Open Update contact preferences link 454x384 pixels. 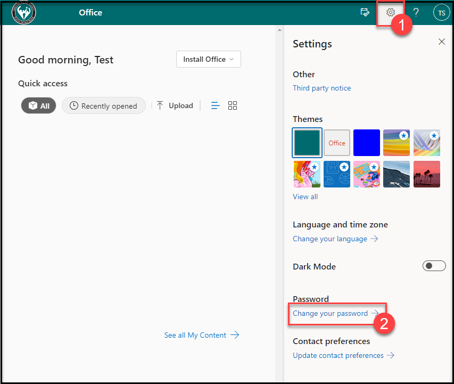coord(343,355)
